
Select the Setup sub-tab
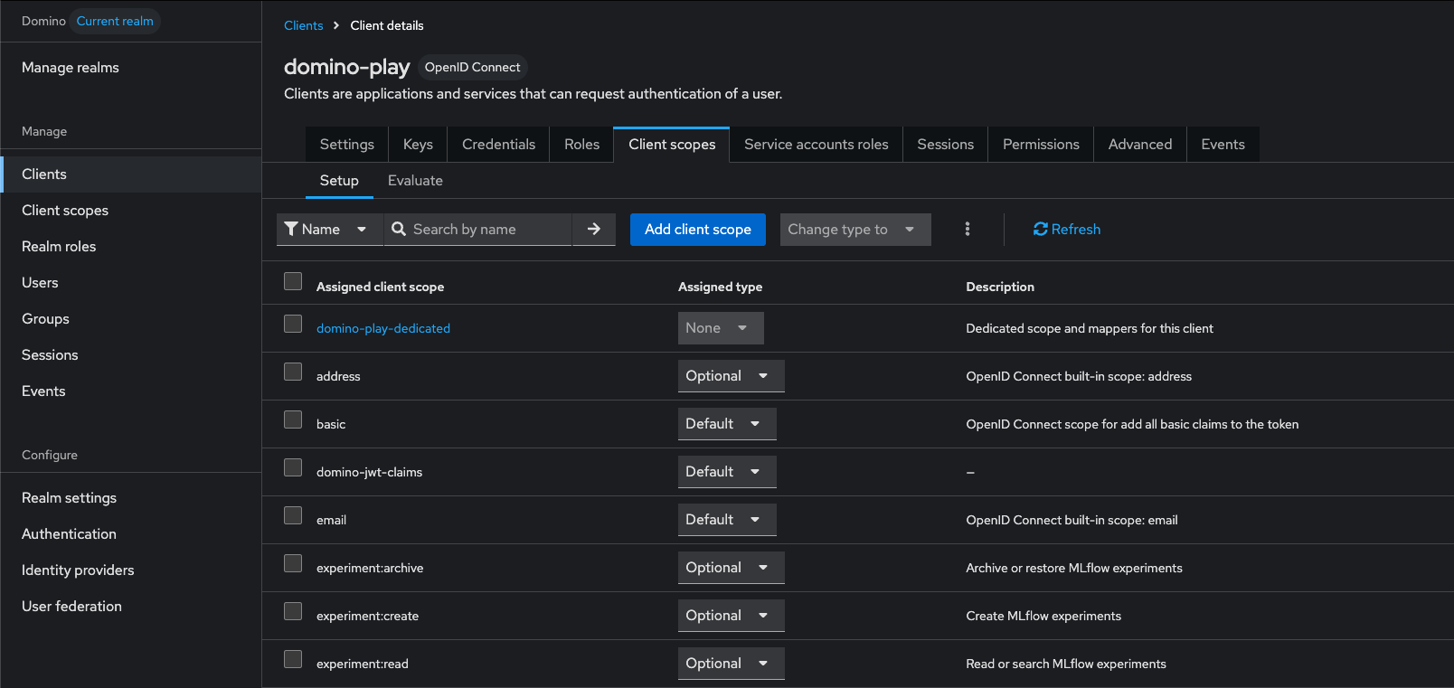pos(339,181)
